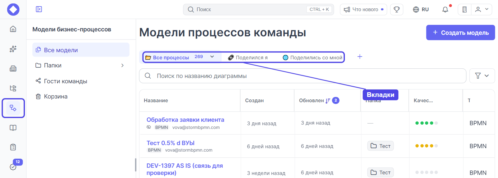
Task: Click descending sort icon in 'Обновлен'
Action: pyautogui.click(x=328, y=101)
